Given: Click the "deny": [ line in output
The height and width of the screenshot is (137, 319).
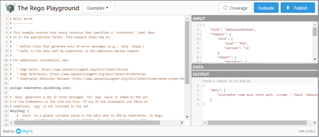Looking at the screenshot, I should (x=218, y=90).
